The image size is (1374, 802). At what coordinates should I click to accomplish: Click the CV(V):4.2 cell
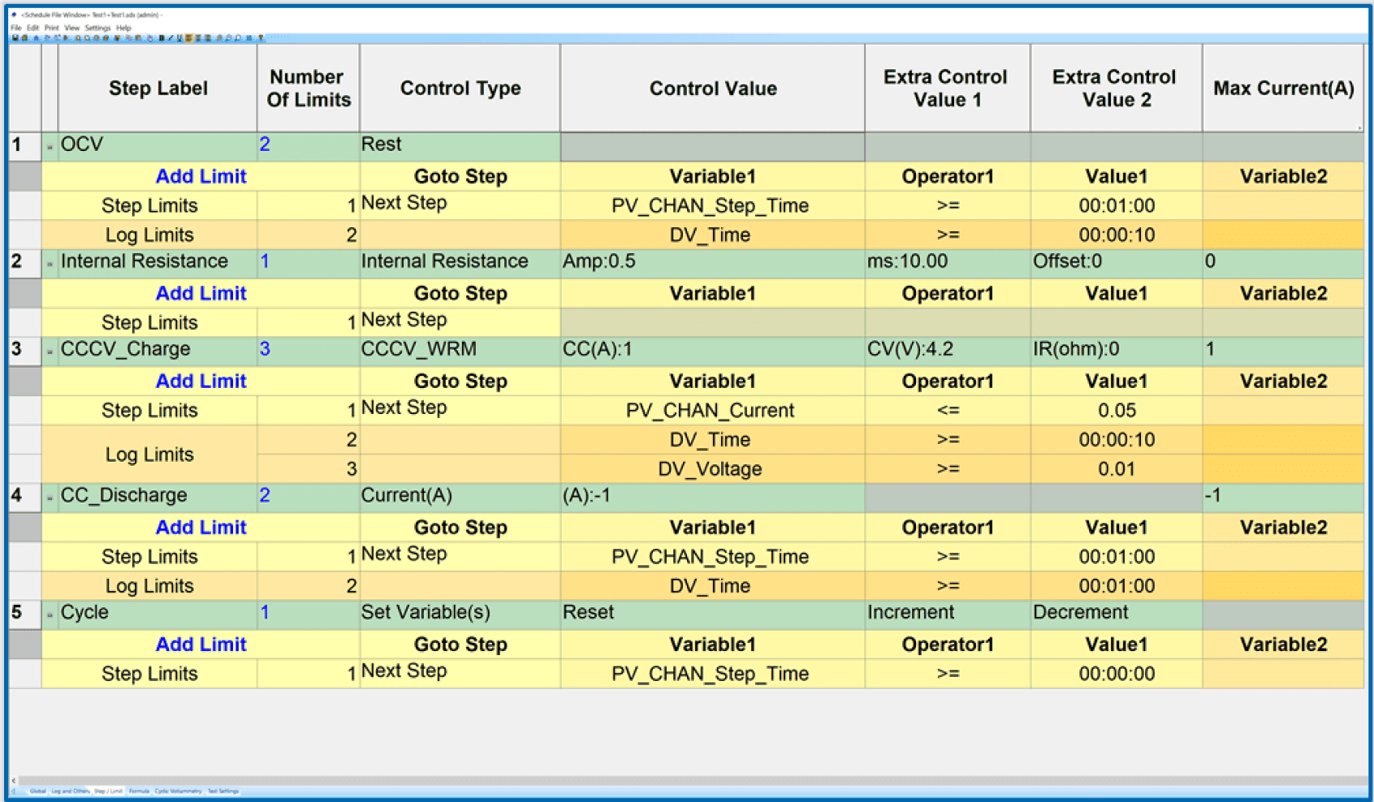[948, 351]
